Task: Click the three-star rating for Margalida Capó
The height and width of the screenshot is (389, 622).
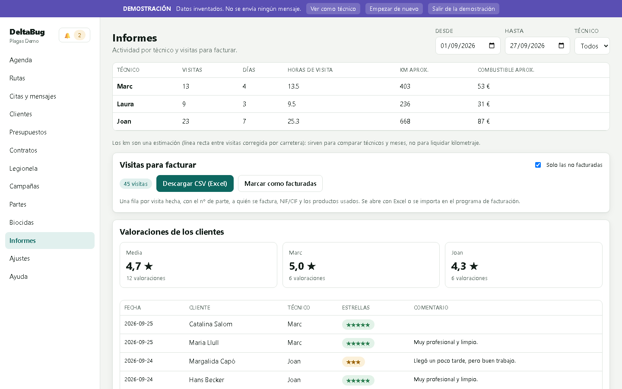Action: point(353,362)
